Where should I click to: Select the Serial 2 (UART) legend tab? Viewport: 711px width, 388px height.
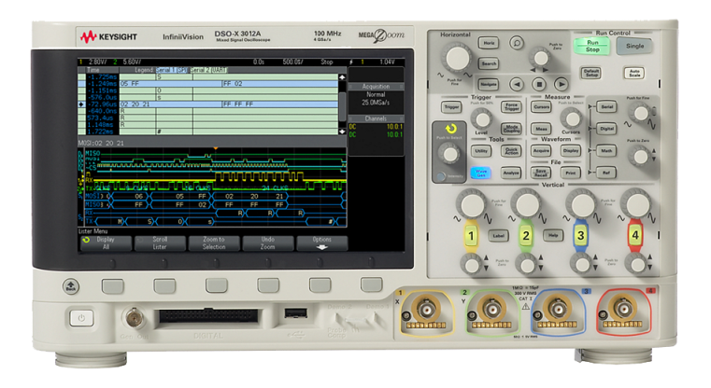tap(208, 70)
